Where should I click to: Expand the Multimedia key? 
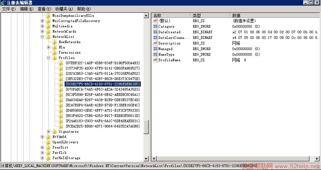tap(42, 26)
